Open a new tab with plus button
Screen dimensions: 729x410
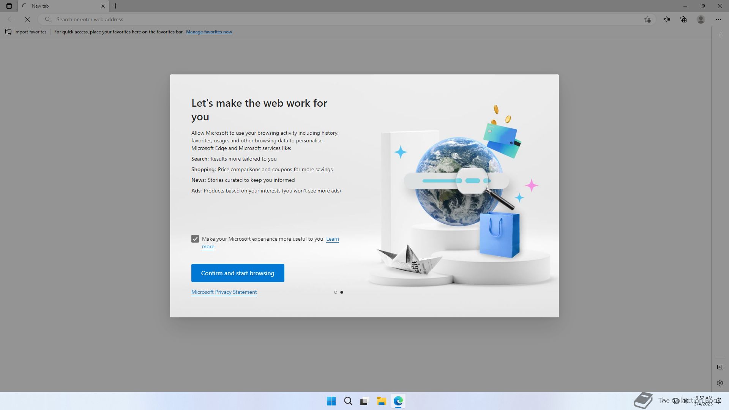116,6
